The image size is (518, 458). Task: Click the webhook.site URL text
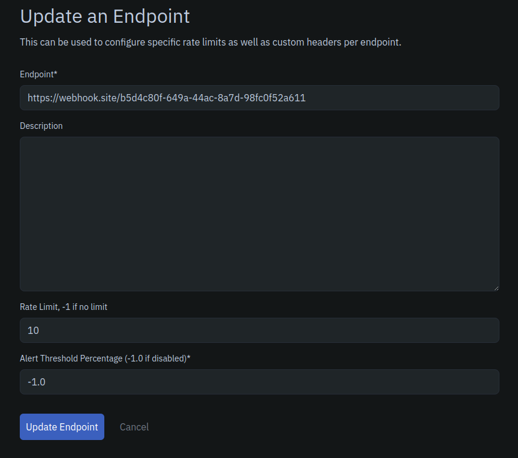pos(167,97)
